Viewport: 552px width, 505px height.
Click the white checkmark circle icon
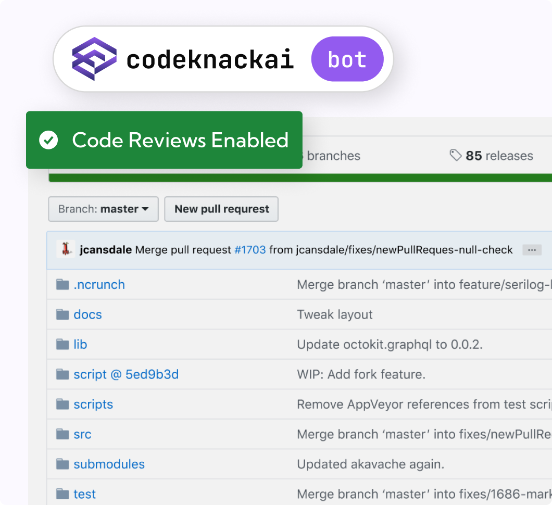pos(48,140)
